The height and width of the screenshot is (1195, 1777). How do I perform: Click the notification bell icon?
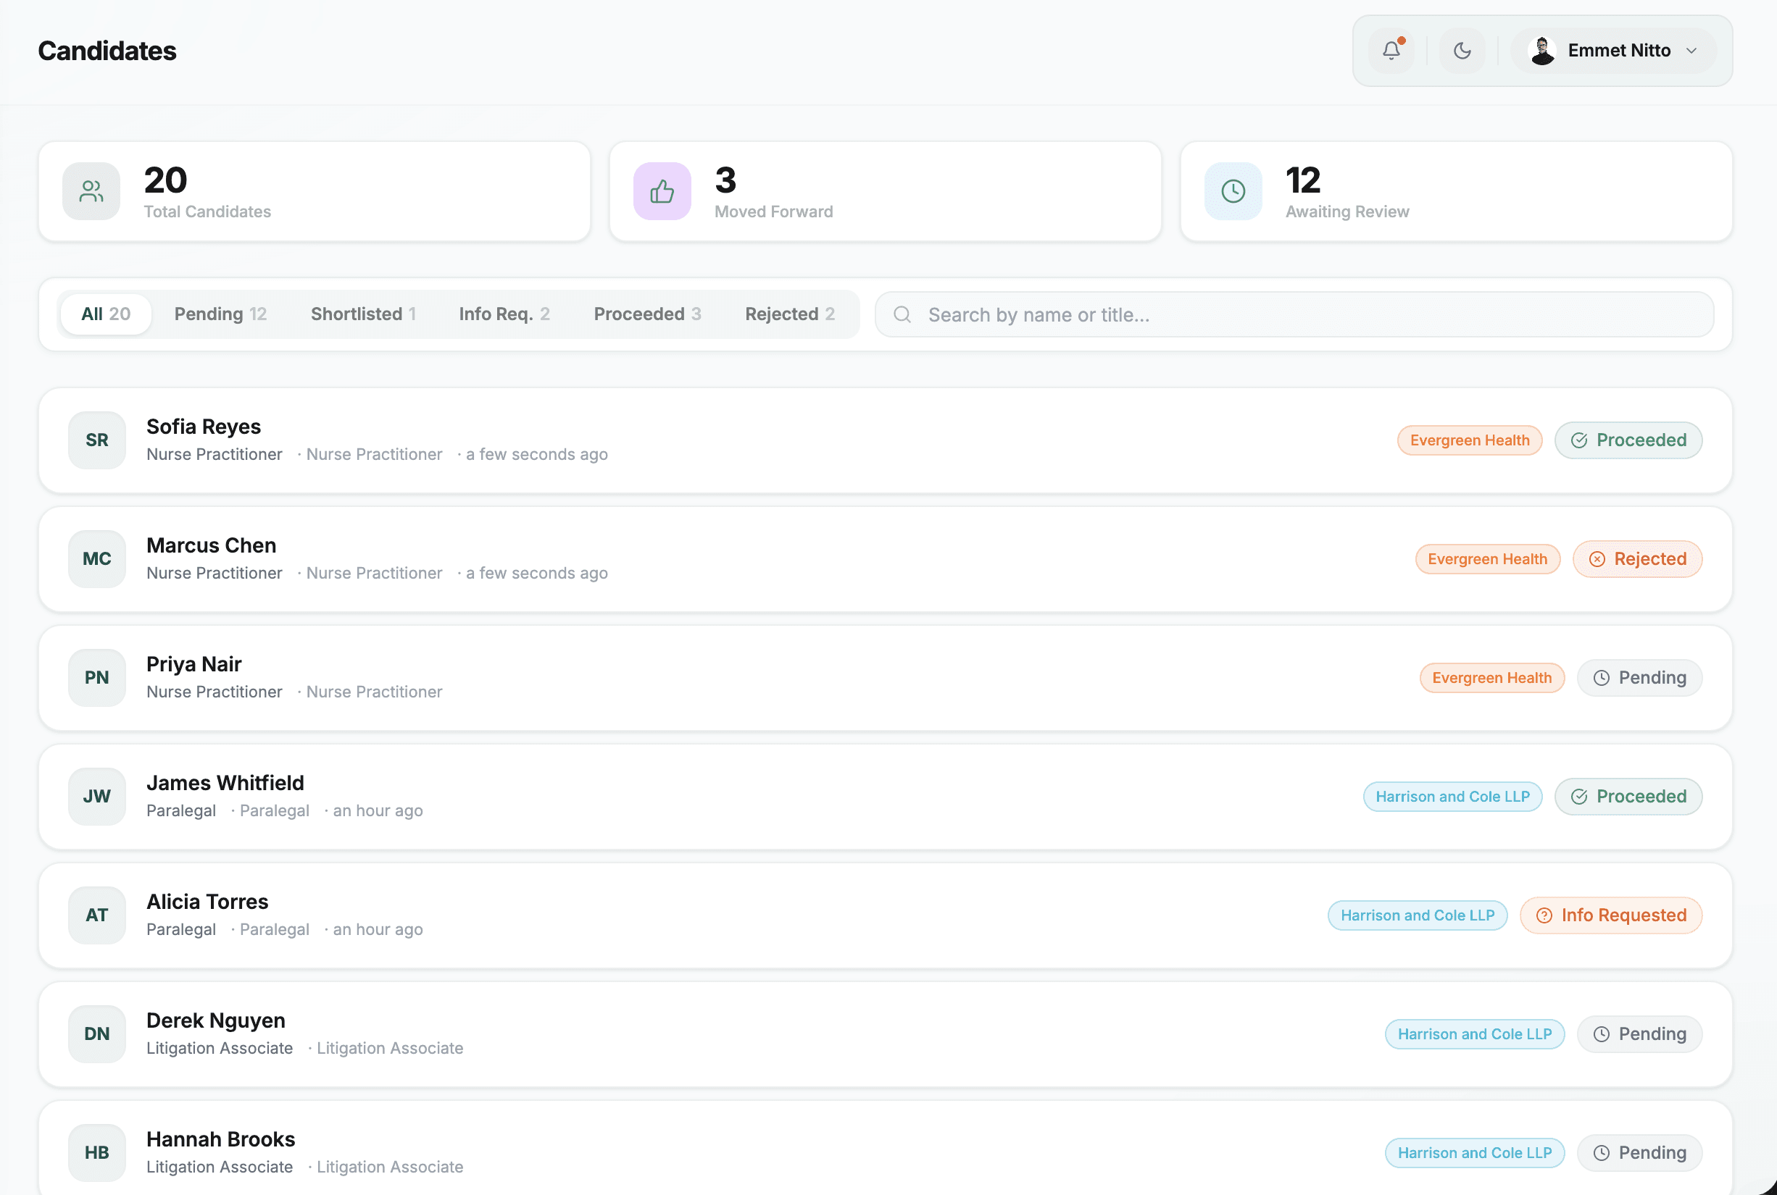[x=1391, y=50]
